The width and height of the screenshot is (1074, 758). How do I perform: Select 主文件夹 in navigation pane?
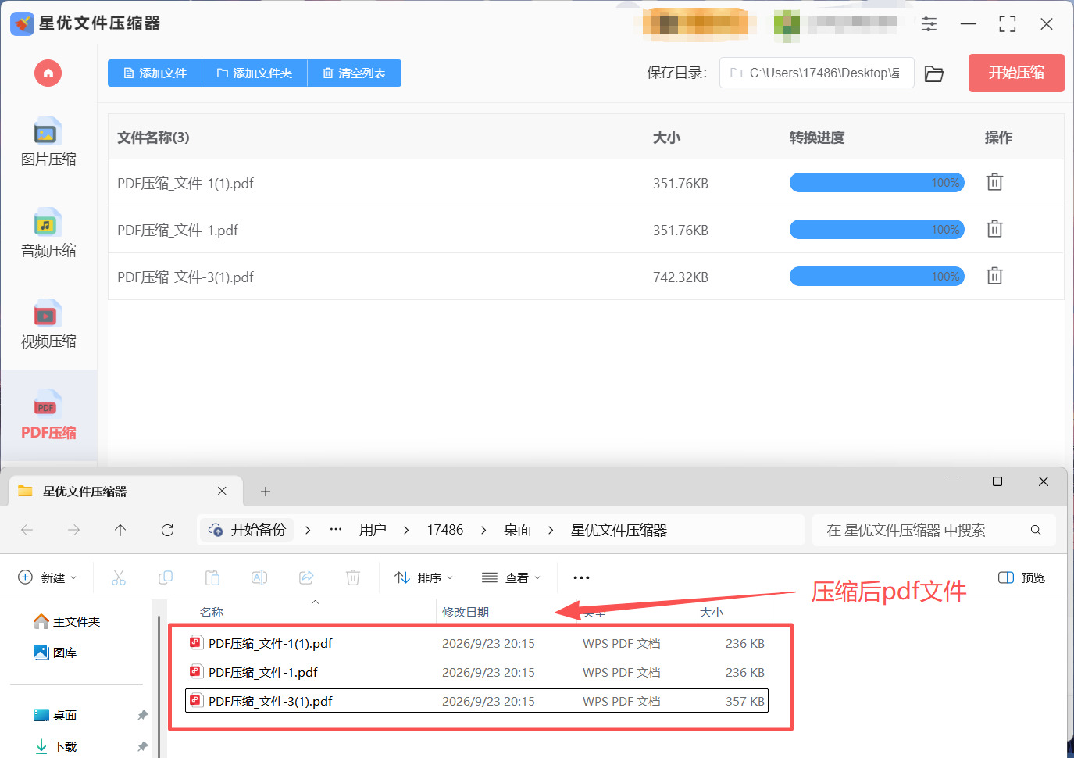[67, 621]
